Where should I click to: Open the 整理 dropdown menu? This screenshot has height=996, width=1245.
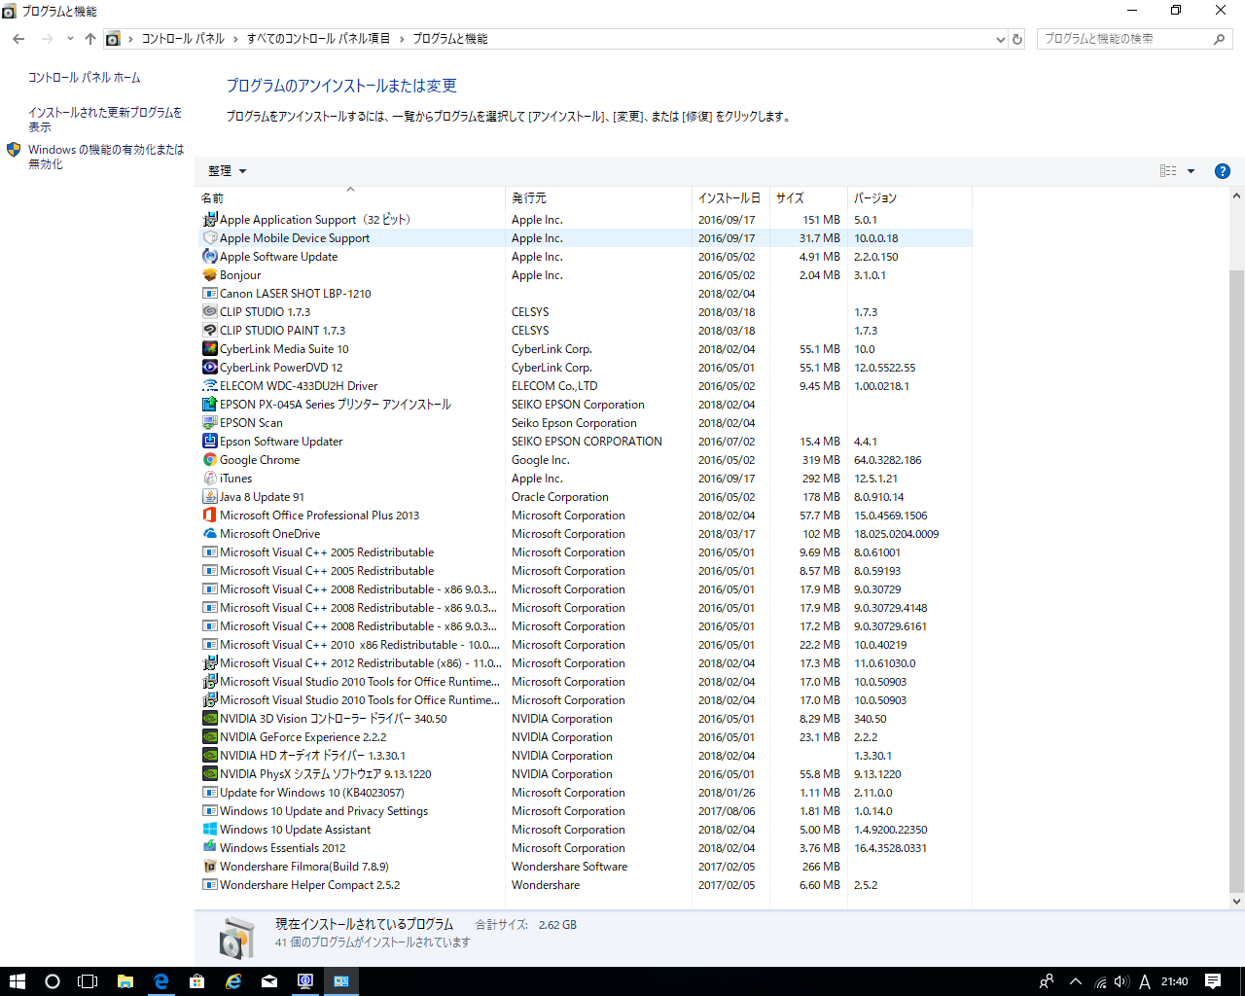pos(227,171)
